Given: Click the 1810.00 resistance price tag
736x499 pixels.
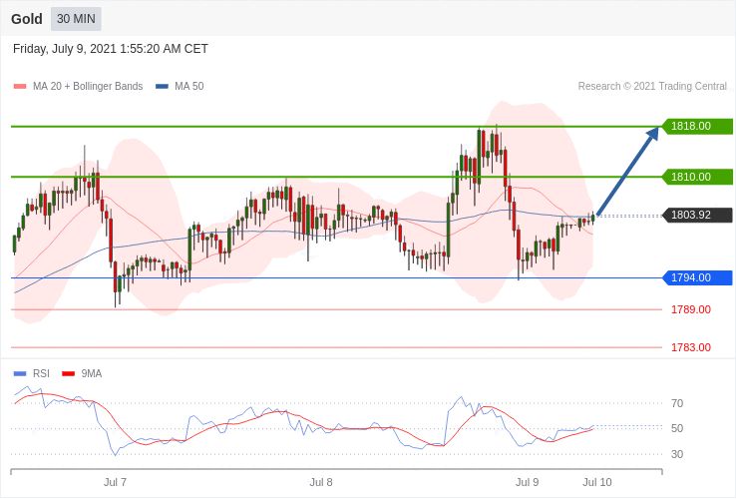Looking at the screenshot, I should click(x=697, y=177).
